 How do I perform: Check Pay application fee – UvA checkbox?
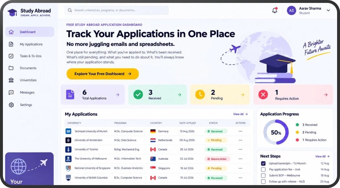coord(263,169)
